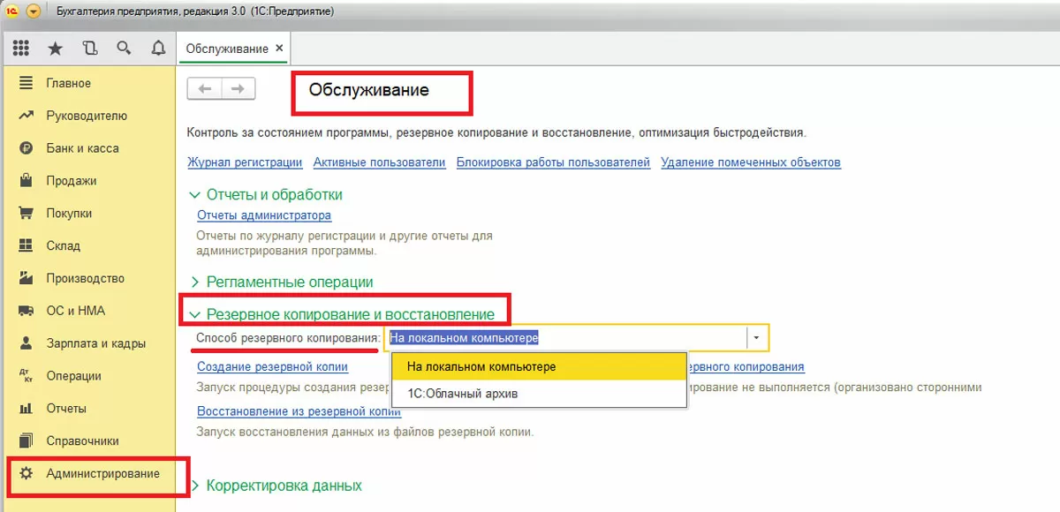The width and height of the screenshot is (1060, 512).
Task: Open Блокировка работы пользователей link
Action: pos(553,162)
